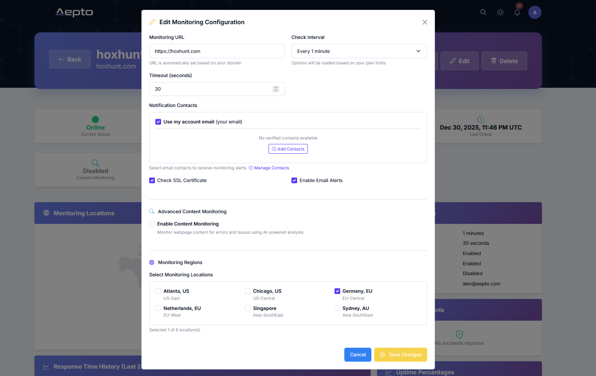Image resolution: width=596 pixels, height=376 pixels.
Task: Click the pencil icon in the dialog title
Action: (152, 22)
